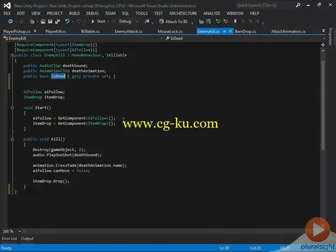This screenshot has width=336, height=252.
Task: Open the Debug configuration dropdown
Action: click(129, 22)
